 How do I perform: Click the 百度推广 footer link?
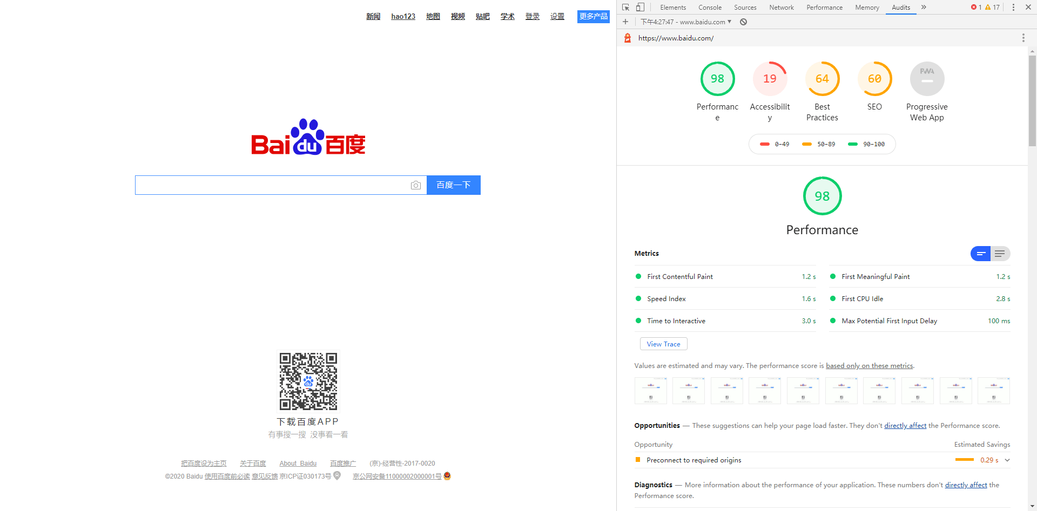click(343, 464)
